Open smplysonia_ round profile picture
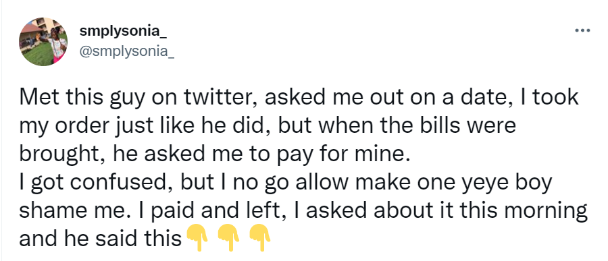The height and width of the screenshot is (261, 608). [43, 41]
